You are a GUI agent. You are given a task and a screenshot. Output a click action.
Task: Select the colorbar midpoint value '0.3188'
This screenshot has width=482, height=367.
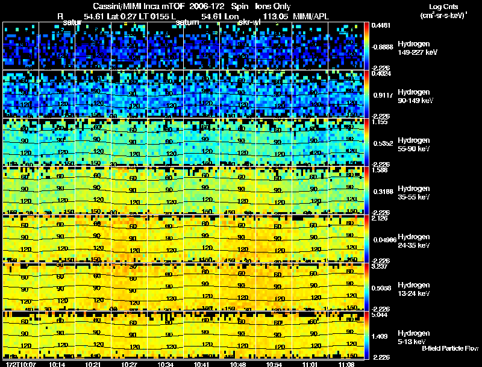(383, 192)
